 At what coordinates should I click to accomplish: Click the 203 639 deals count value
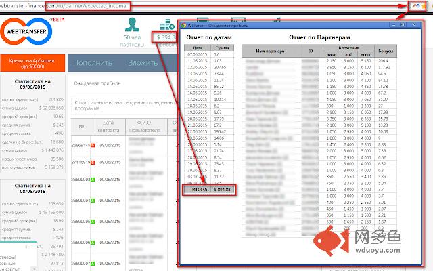(x=56, y=203)
